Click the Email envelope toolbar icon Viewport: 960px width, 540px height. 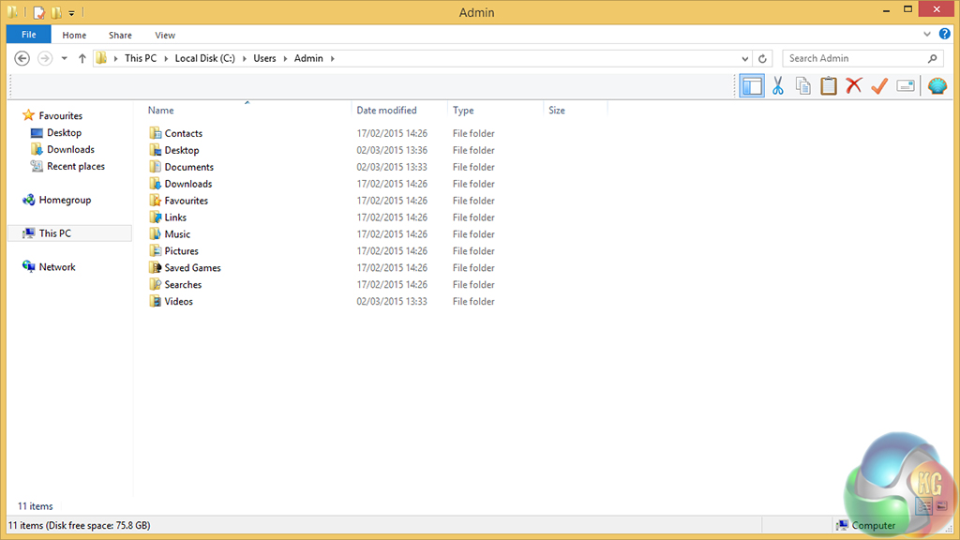pyautogui.click(x=906, y=86)
